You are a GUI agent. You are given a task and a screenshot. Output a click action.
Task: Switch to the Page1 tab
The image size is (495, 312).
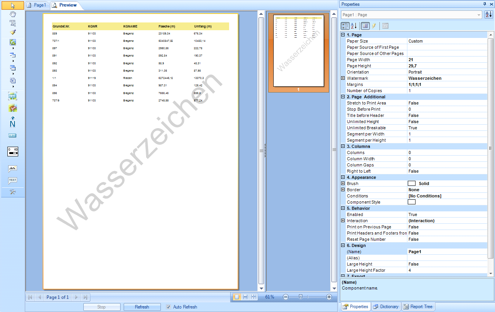point(36,5)
